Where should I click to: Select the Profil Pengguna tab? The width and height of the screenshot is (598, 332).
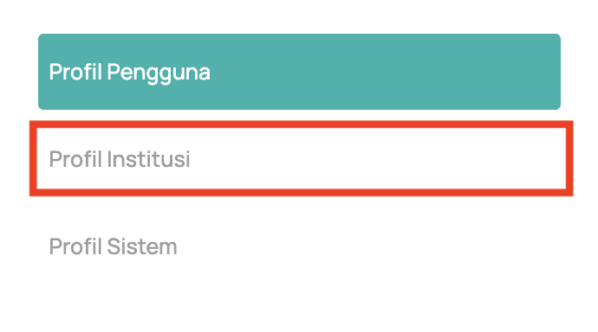(299, 72)
